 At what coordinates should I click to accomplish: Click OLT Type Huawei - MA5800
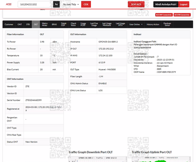107,70
